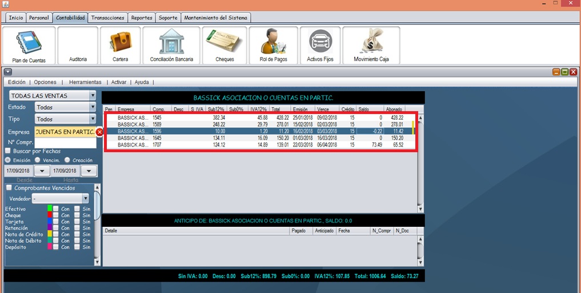Open Movimiento Caja money bag icon
Viewport: 581px width, 293px height.
(371, 45)
